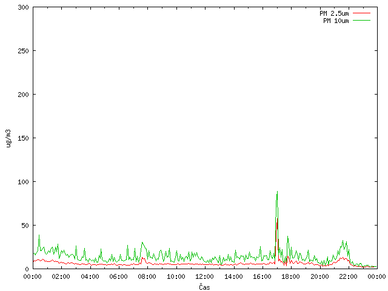Click the 06:00 time label
Screen dimensions: 388x291
click(119, 276)
